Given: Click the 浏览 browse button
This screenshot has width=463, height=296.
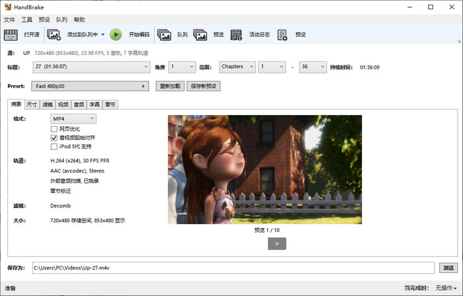Looking at the screenshot, I should 448,268.
